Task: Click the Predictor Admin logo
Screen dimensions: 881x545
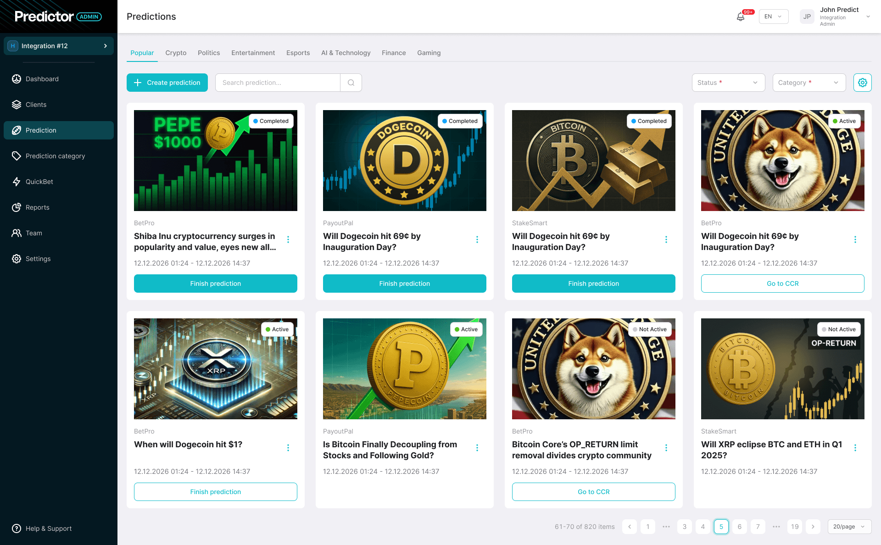Action: tap(58, 17)
